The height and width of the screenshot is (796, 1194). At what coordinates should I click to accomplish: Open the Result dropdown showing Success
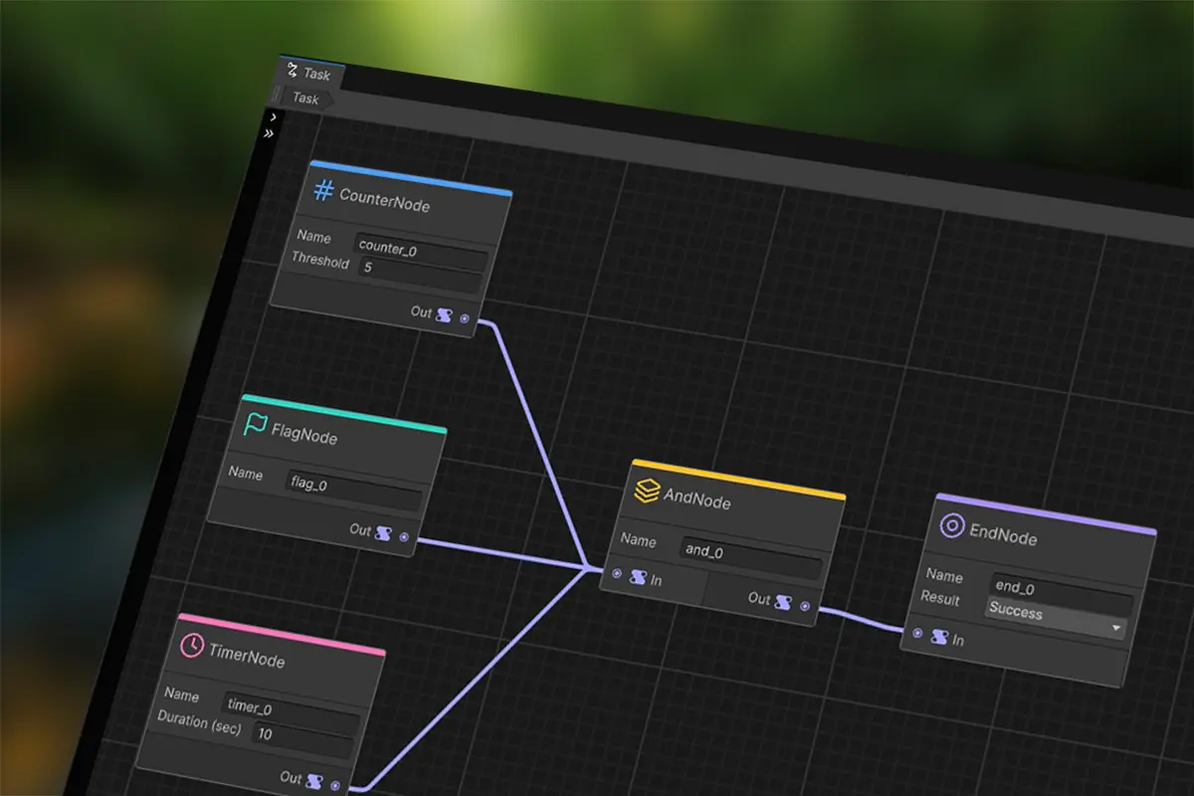1056,617
